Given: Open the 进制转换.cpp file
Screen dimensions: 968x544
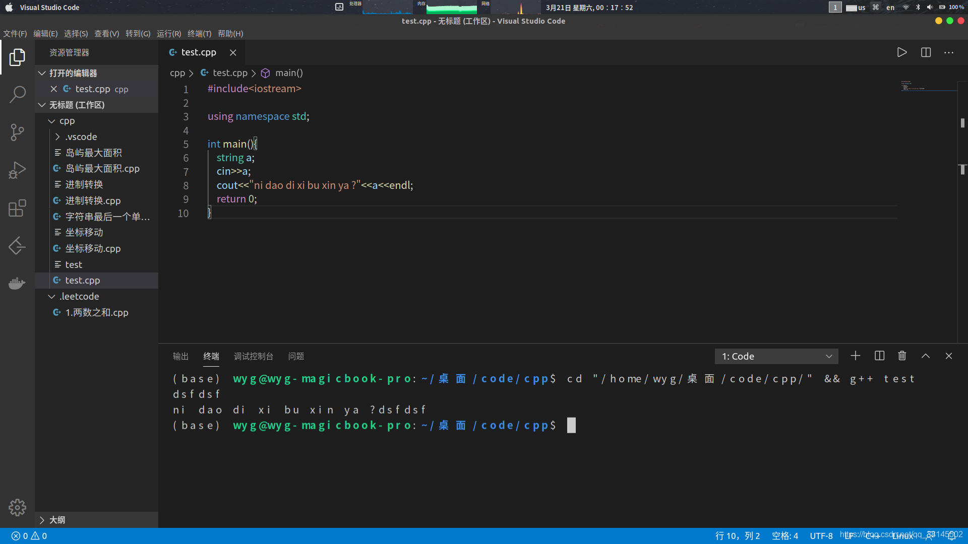Looking at the screenshot, I should (96, 200).
